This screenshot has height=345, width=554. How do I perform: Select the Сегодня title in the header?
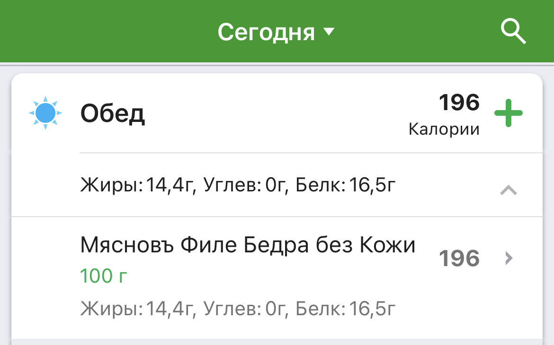266,31
